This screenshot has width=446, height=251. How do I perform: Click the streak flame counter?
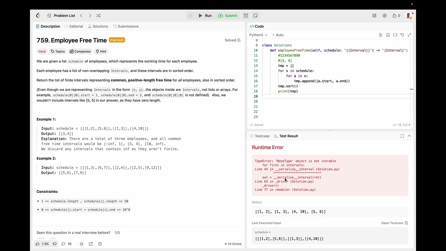[396, 16]
